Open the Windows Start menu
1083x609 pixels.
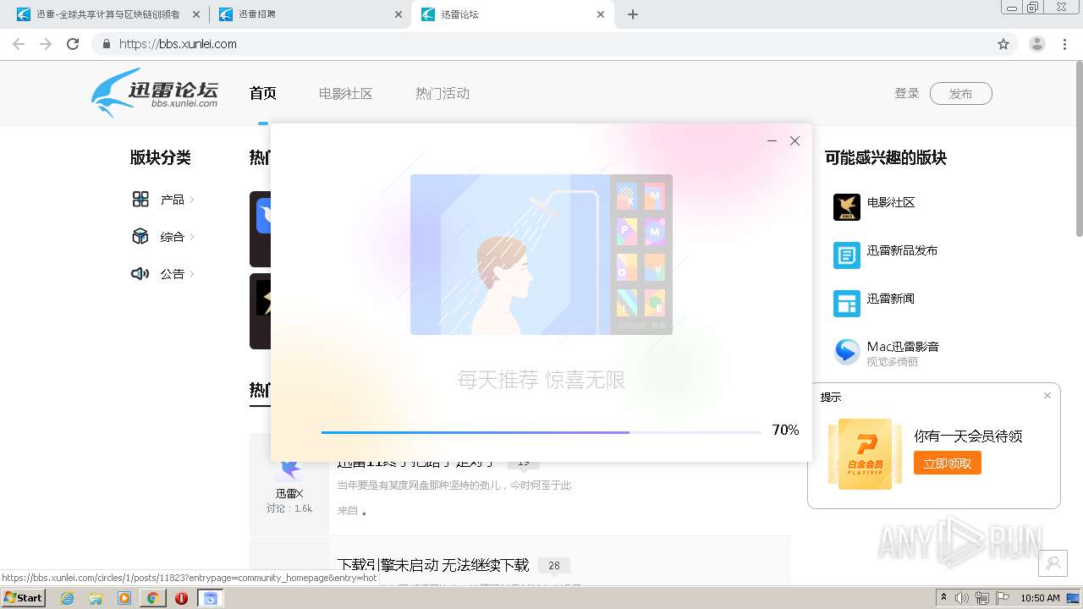pyautogui.click(x=24, y=598)
